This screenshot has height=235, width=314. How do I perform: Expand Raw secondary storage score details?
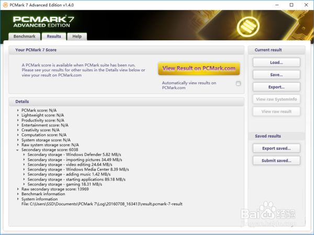pyautogui.click(x=18, y=189)
